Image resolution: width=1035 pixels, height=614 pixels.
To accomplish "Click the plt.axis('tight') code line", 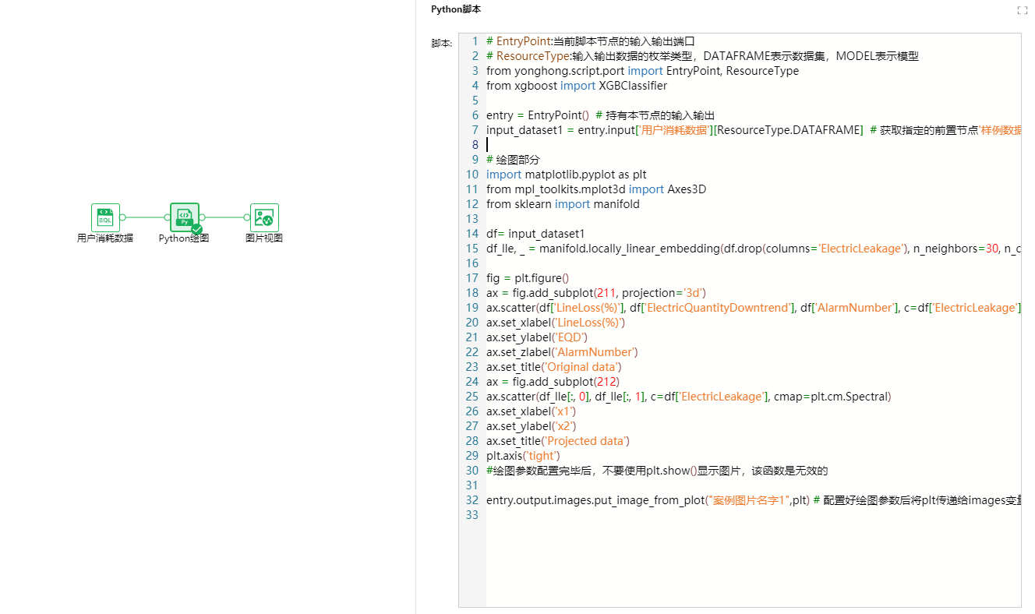I will [x=523, y=456].
